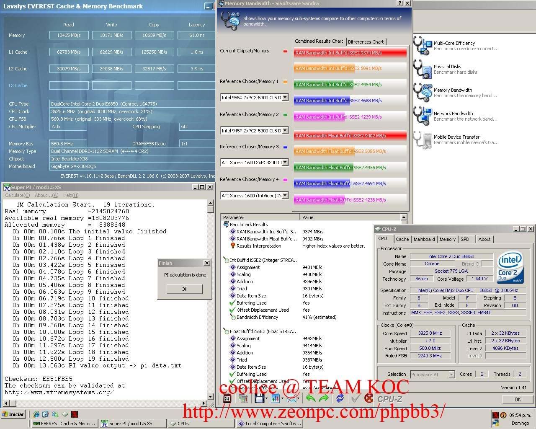
Task: Click the save floppy disk icon in Sandra's toolbar
Action: tap(259, 398)
